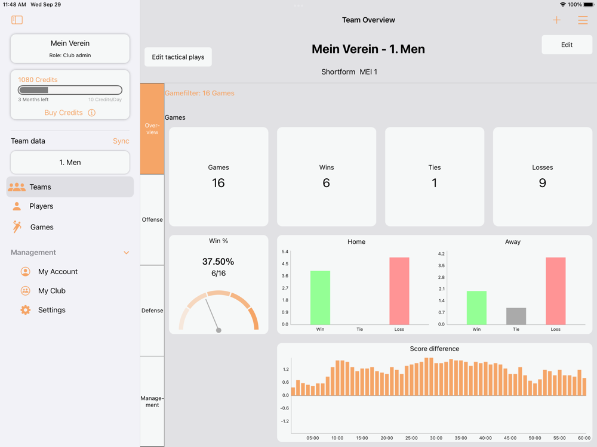Click the Team Overview title

click(368, 20)
